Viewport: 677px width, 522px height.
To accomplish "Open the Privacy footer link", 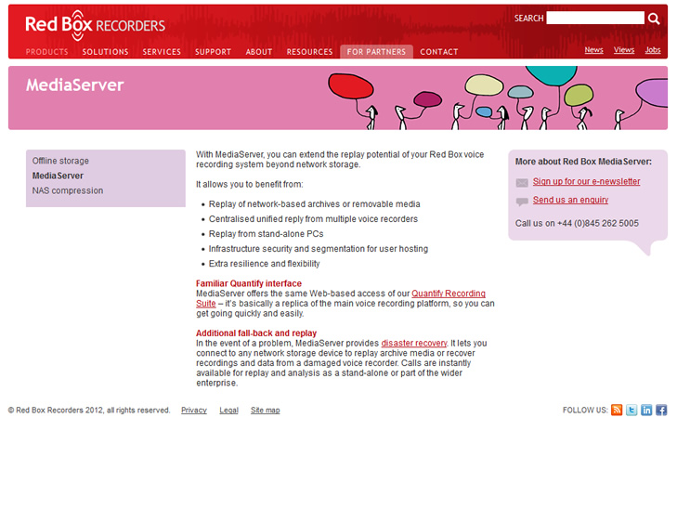I will tap(194, 411).
